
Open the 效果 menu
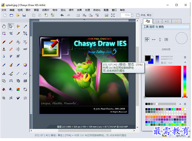[x=79, y=10]
